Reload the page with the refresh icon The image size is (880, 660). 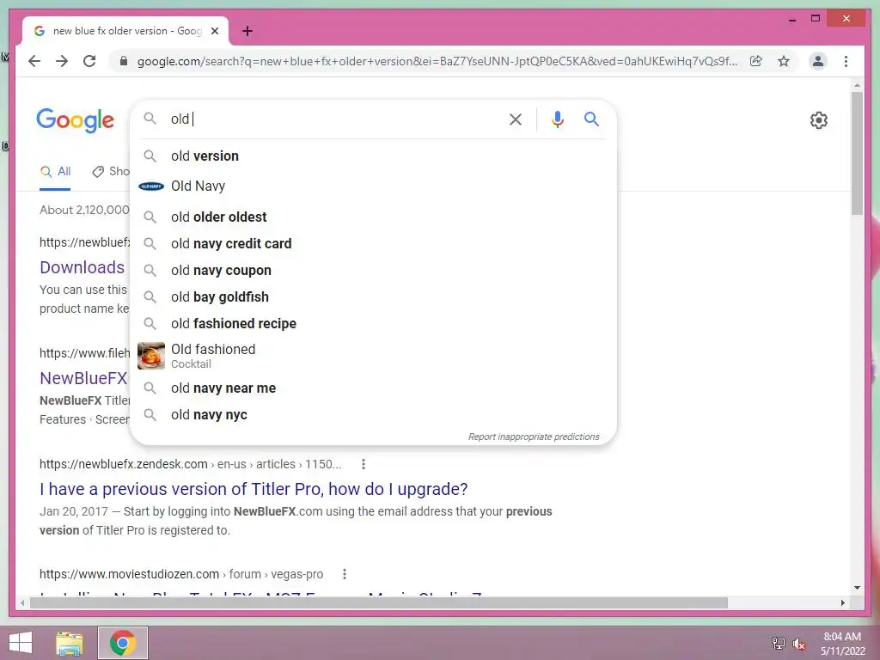pos(89,61)
